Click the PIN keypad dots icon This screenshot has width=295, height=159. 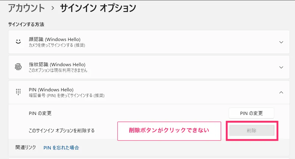pos(18,92)
